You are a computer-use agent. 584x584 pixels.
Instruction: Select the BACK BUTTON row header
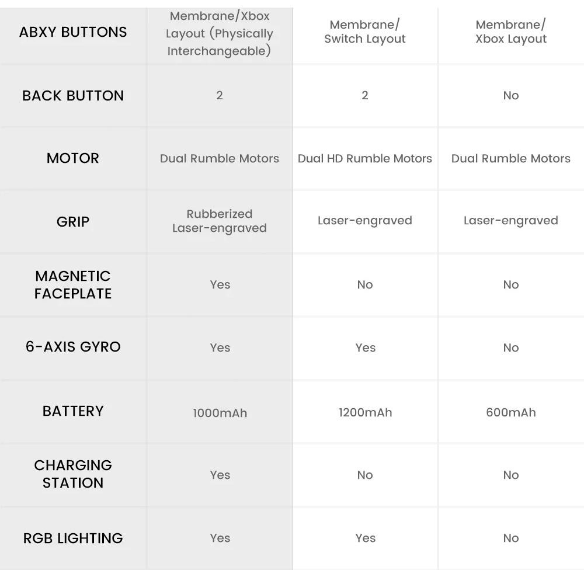pos(73,96)
